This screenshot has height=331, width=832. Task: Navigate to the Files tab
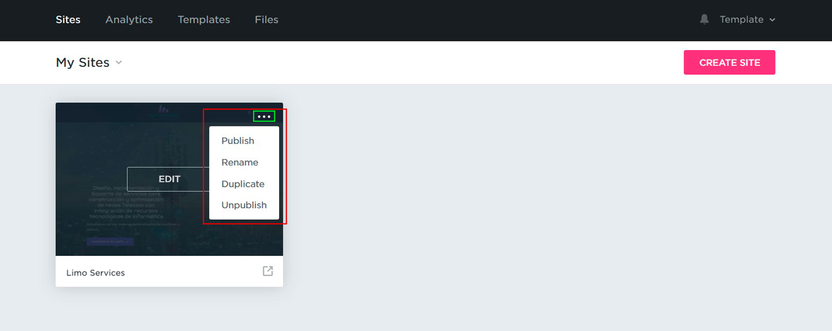tap(266, 20)
